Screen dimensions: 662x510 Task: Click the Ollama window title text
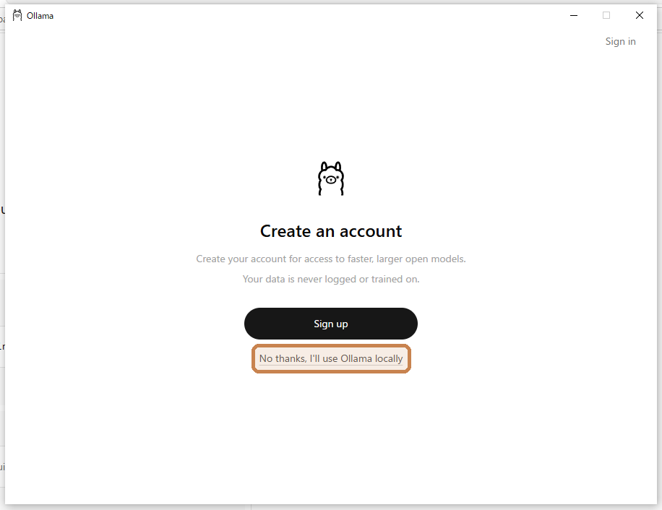coord(40,16)
